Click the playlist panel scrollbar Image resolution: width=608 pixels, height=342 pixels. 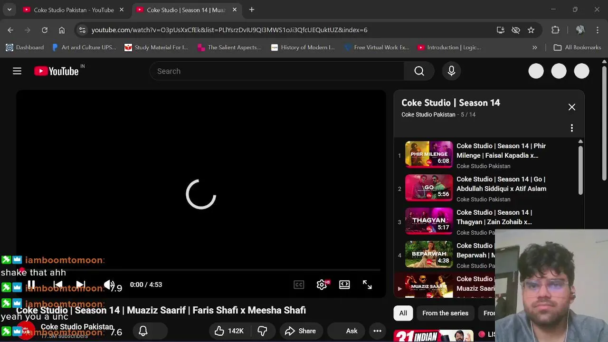[580, 170]
